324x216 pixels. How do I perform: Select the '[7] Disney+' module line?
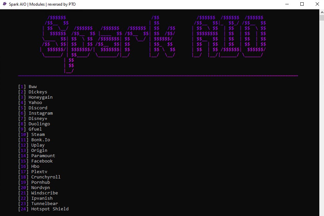33,119
